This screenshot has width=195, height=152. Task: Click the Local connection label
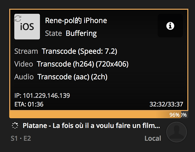pyautogui.click(x=153, y=138)
